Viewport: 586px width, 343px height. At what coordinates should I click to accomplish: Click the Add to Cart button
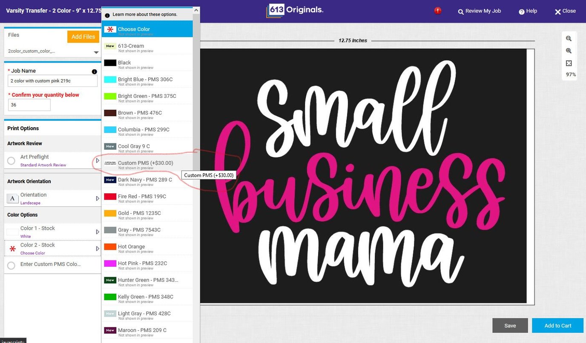(557, 326)
